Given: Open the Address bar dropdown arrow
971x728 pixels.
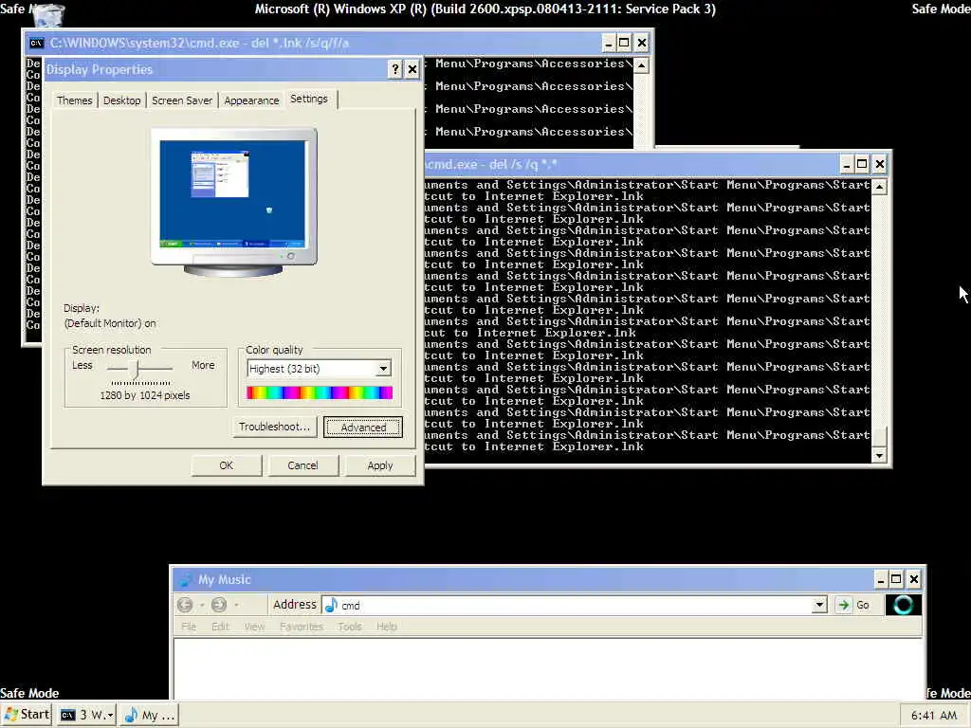Looking at the screenshot, I should [x=819, y=605].
